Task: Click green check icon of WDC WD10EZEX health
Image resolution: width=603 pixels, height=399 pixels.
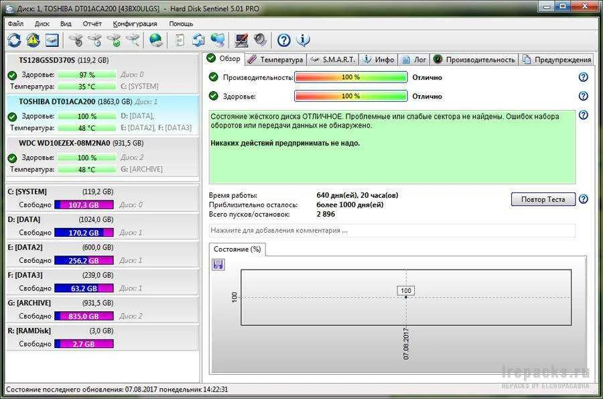Action: pos(12,158)
